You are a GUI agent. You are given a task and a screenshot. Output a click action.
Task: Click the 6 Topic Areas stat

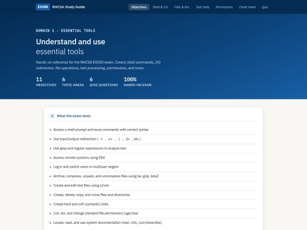(x=73, y=82)
